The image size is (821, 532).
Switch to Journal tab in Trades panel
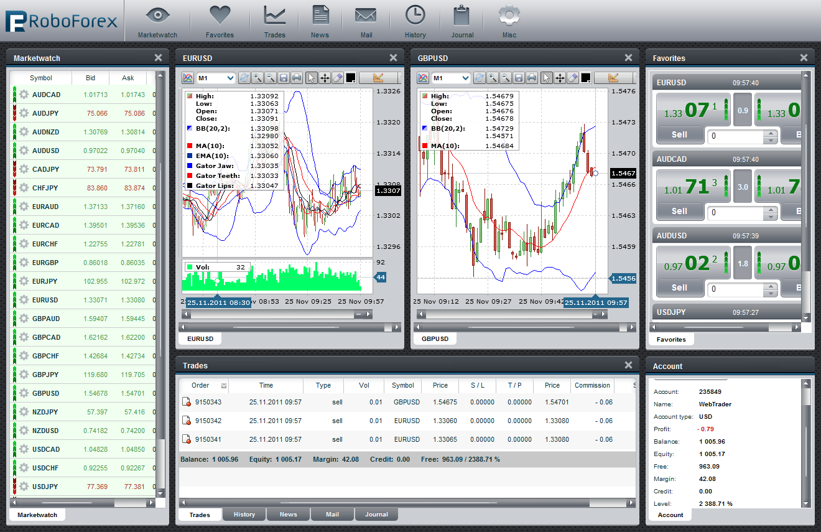point(376,515)
